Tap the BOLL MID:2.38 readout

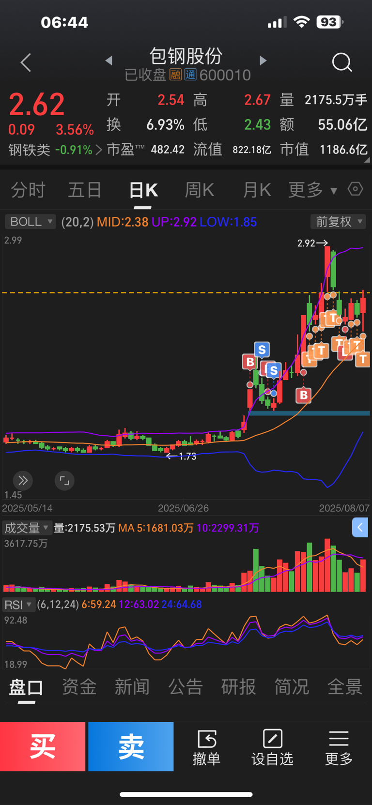coord(123,222)
